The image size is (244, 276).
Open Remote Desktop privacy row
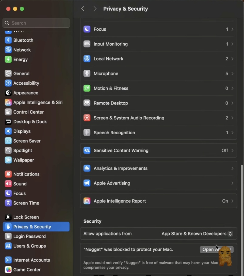[x=158, y=103]
